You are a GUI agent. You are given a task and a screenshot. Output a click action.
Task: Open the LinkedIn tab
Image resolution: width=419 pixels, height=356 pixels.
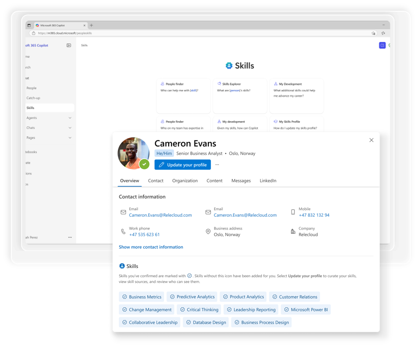coord(268,181)
